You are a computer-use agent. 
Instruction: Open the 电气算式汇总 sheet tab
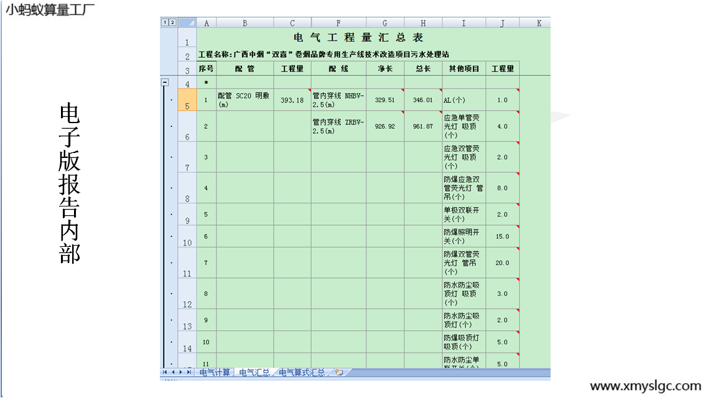point(302,373)
